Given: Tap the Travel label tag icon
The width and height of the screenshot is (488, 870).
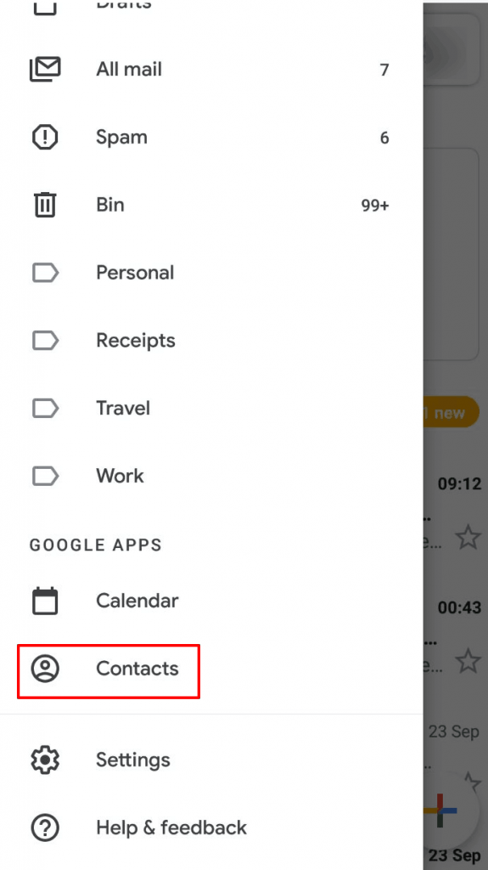Looking at the screenshot, I should (45, 409).
